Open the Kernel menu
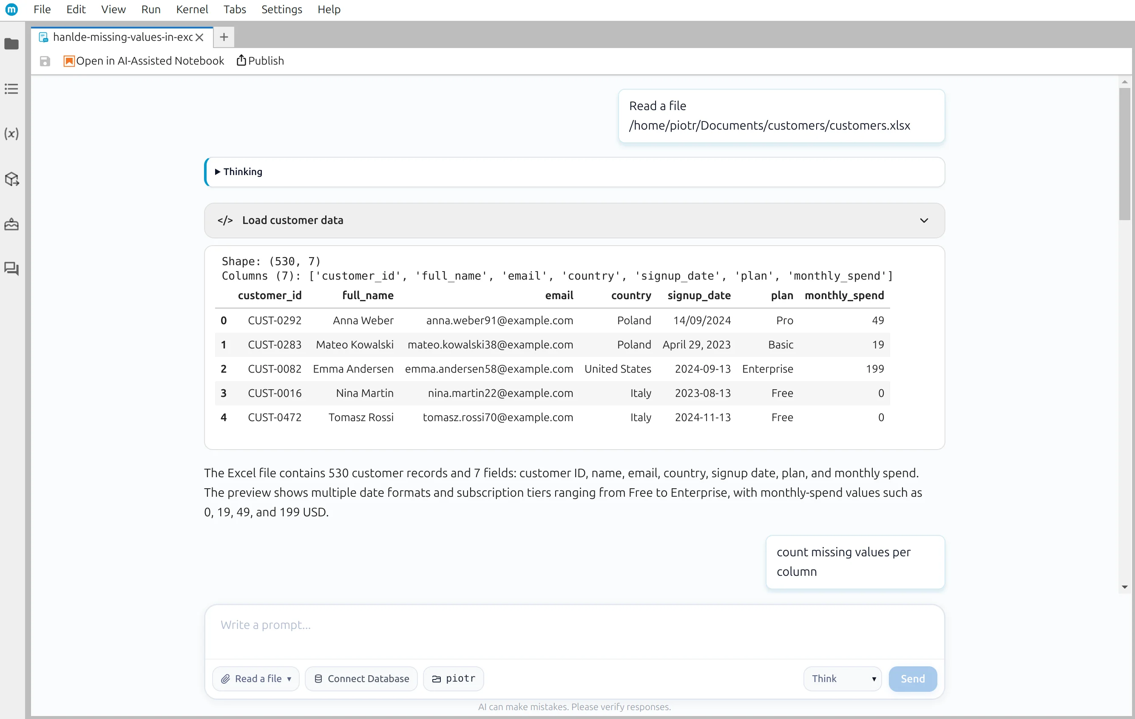Image resolution: width=1135 pixels, height=719 pixels. click(x=192, y=9)
